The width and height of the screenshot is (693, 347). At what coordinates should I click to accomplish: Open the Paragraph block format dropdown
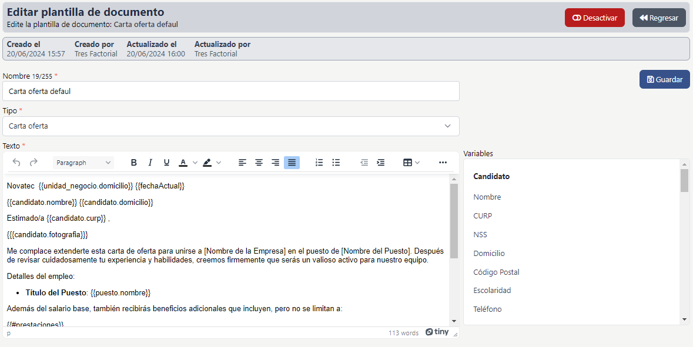pos(83,163)
